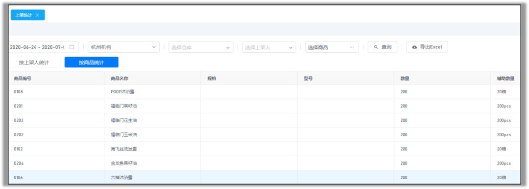529x189 pixels.
Task: Select the 按商品统计 tab
Action: point(92,63)
